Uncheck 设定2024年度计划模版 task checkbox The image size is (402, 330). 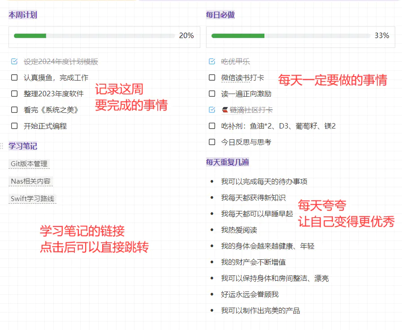(x=14, y=61)
